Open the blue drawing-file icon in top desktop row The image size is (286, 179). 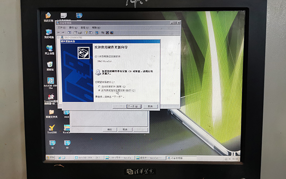(79, 16)
